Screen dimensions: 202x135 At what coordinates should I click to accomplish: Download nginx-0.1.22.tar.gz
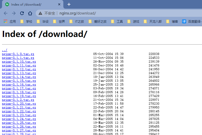click(x=19, y=111)
